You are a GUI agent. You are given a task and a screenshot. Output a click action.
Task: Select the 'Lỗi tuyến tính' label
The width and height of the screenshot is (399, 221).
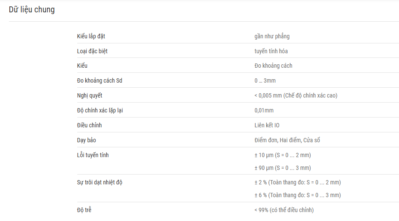(x=93, y=155)
